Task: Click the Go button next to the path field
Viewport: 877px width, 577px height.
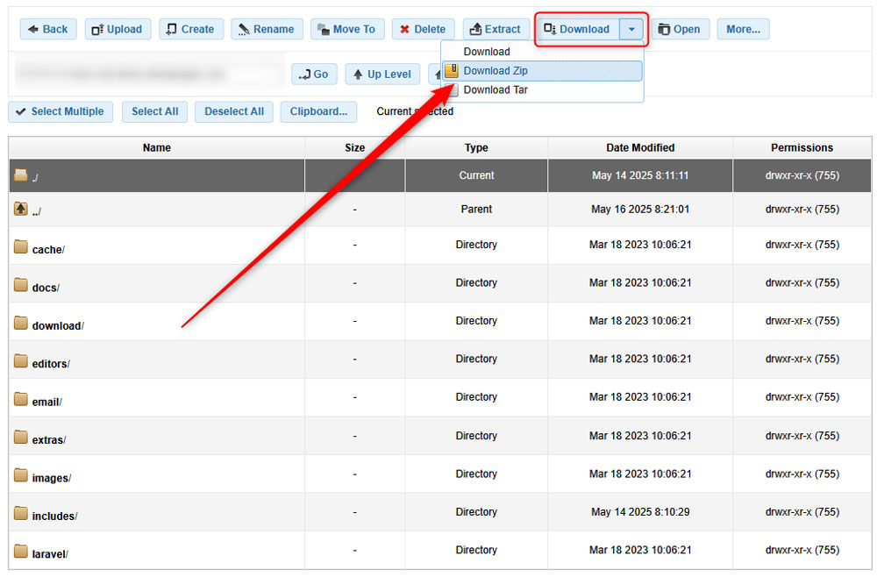Action: pyautogui.click(x=314, y=74)
